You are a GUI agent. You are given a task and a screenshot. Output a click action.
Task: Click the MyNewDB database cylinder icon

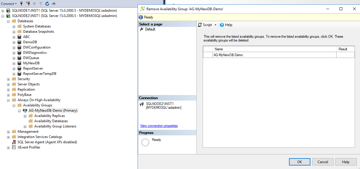[x=19, y=63]
